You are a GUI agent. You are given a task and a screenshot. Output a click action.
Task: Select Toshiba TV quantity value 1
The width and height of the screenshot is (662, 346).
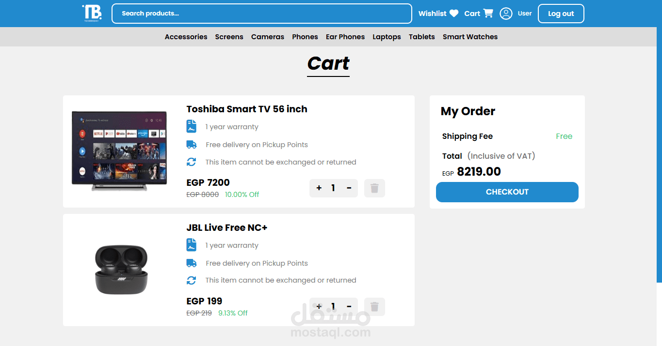coord(333,188)
